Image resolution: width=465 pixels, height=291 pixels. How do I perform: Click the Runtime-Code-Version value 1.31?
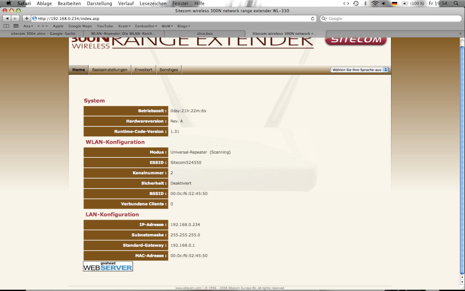(x=175, y=131)
